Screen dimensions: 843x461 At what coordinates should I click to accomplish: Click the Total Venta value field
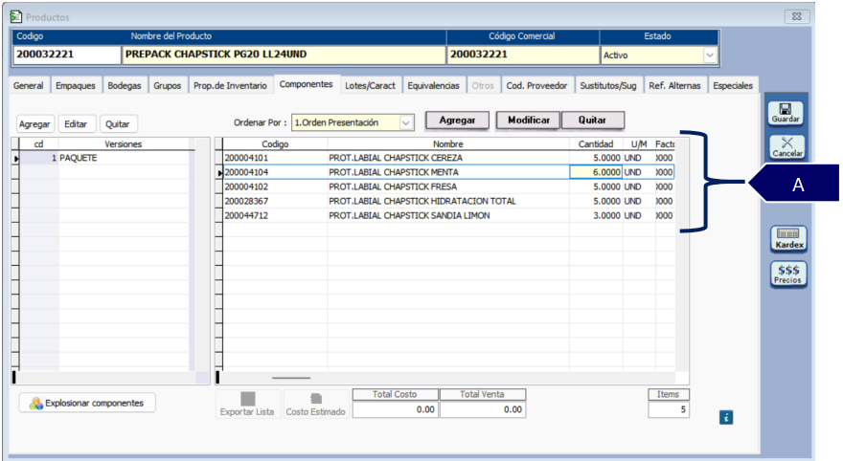482,409
